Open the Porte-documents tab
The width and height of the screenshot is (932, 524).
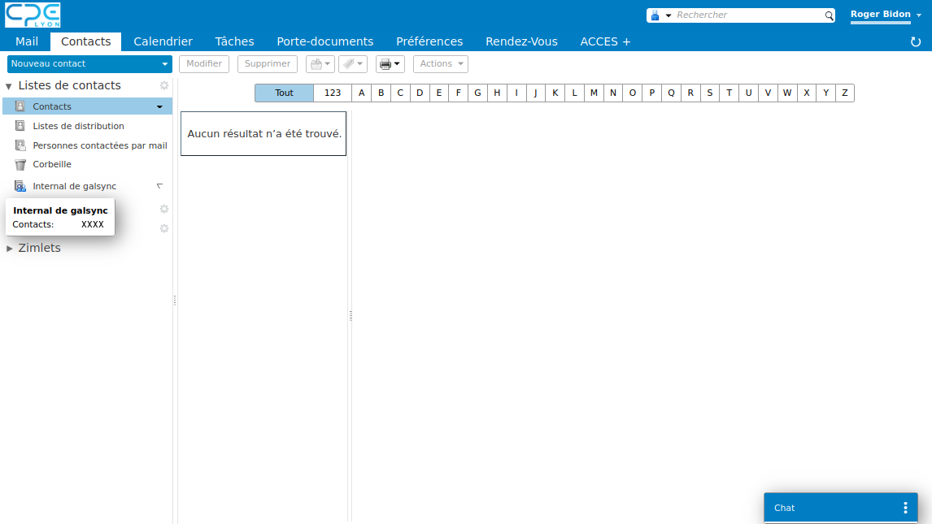click(325, 41)
